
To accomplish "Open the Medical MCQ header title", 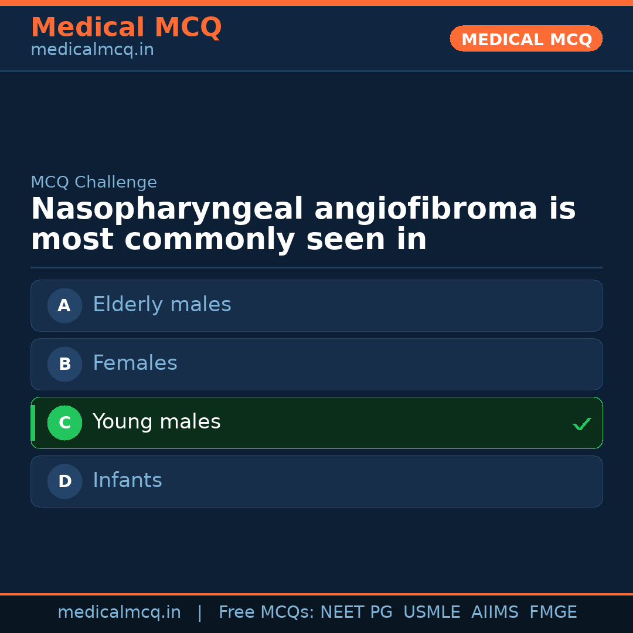I will (x=126, y=28).
